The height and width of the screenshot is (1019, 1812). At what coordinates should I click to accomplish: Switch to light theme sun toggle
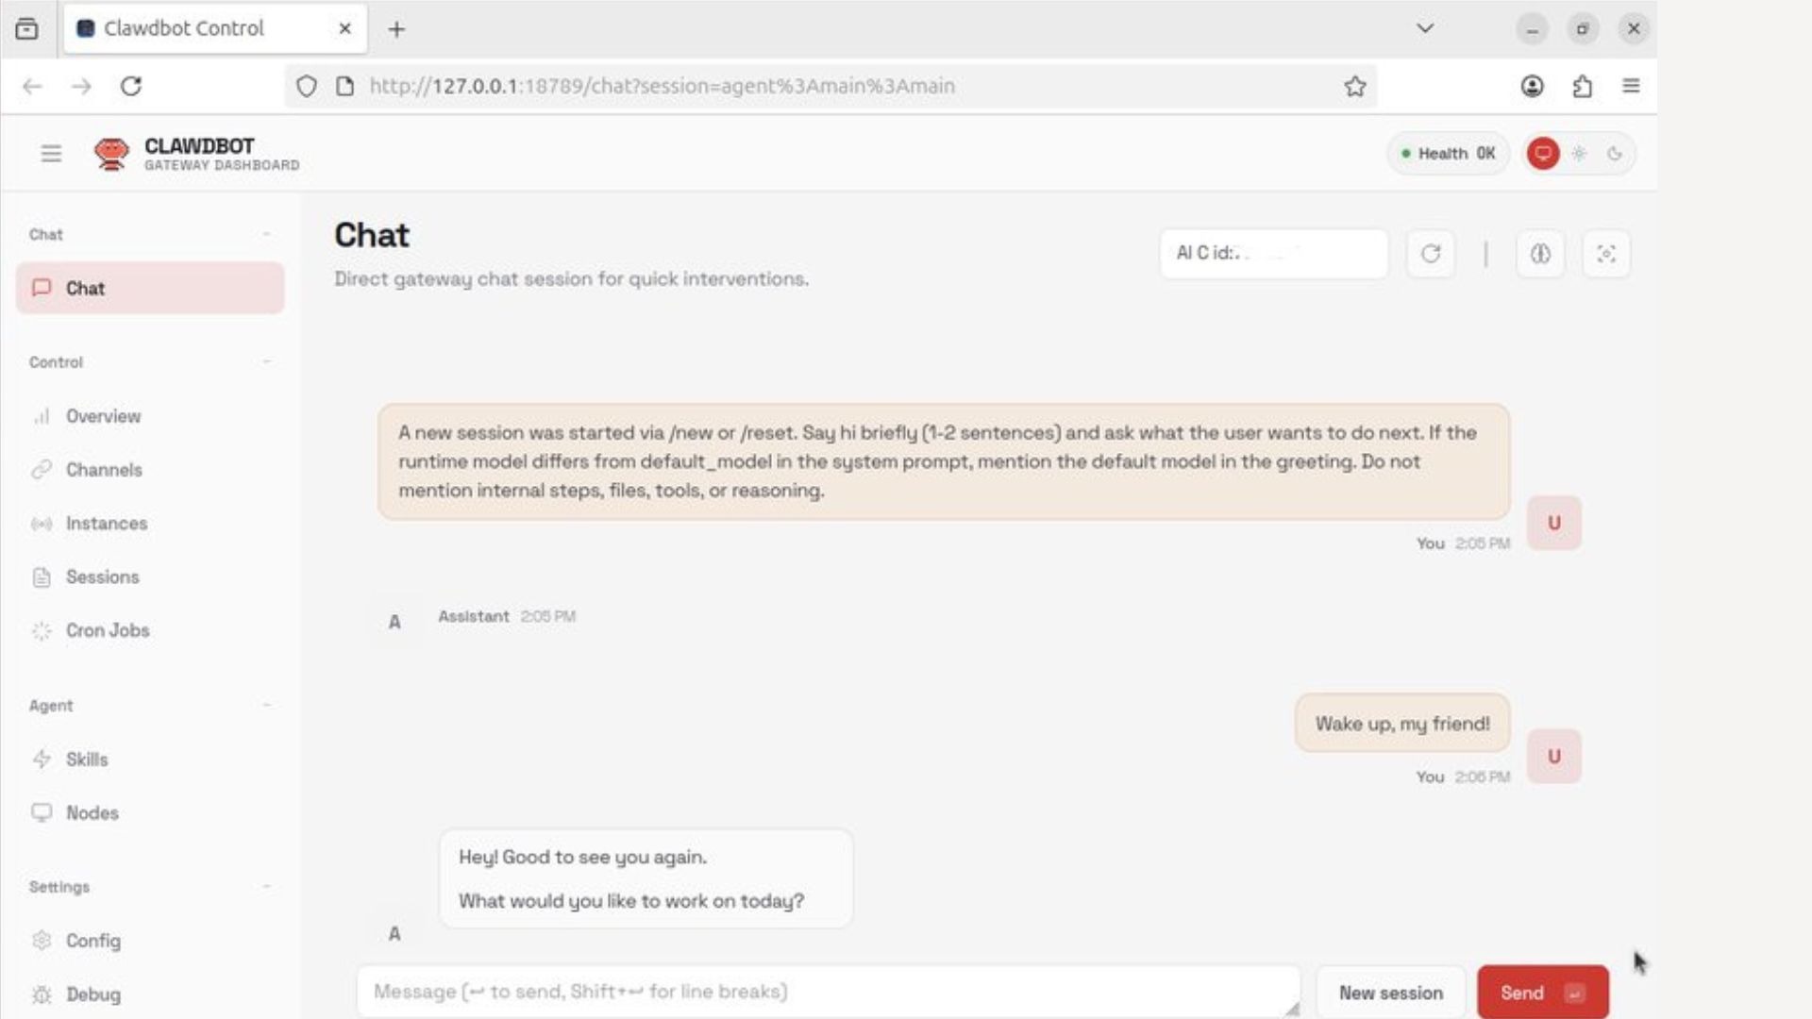(1579, 154)
